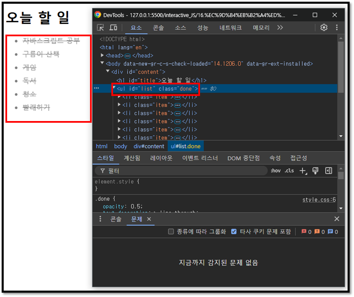Click html breadcrumb

pyautogui.click(x=102, y=146)
